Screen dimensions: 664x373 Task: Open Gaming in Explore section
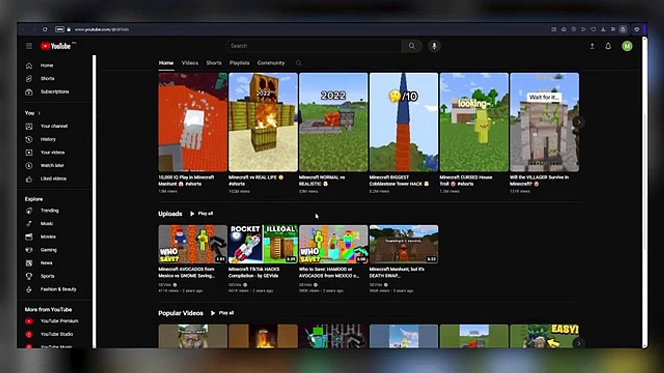click(x=48, y=250)
